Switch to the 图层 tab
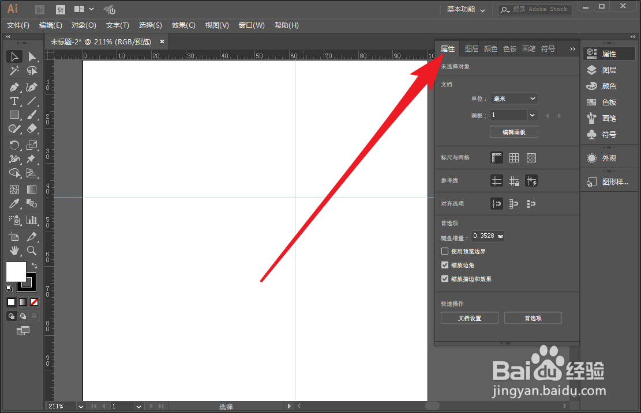Viewport: 641px width, 413px height. pyautogui.click(x=472, y=49)
